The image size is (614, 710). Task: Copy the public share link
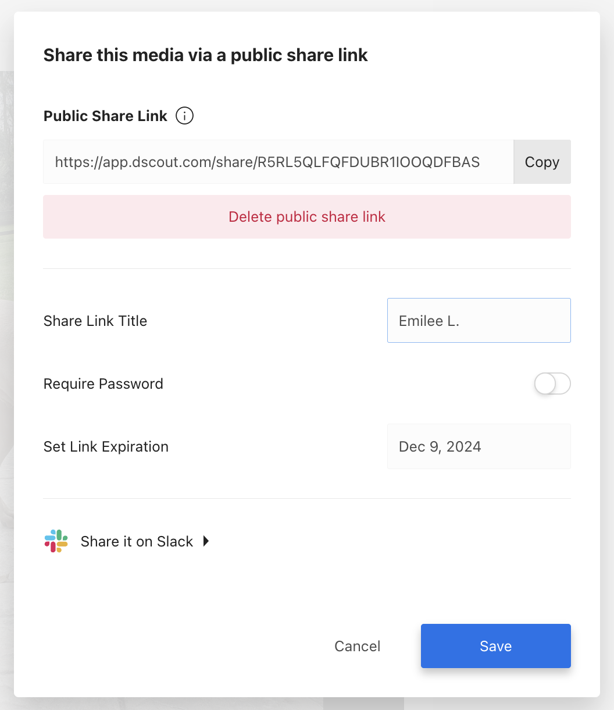tap(541, 161)
